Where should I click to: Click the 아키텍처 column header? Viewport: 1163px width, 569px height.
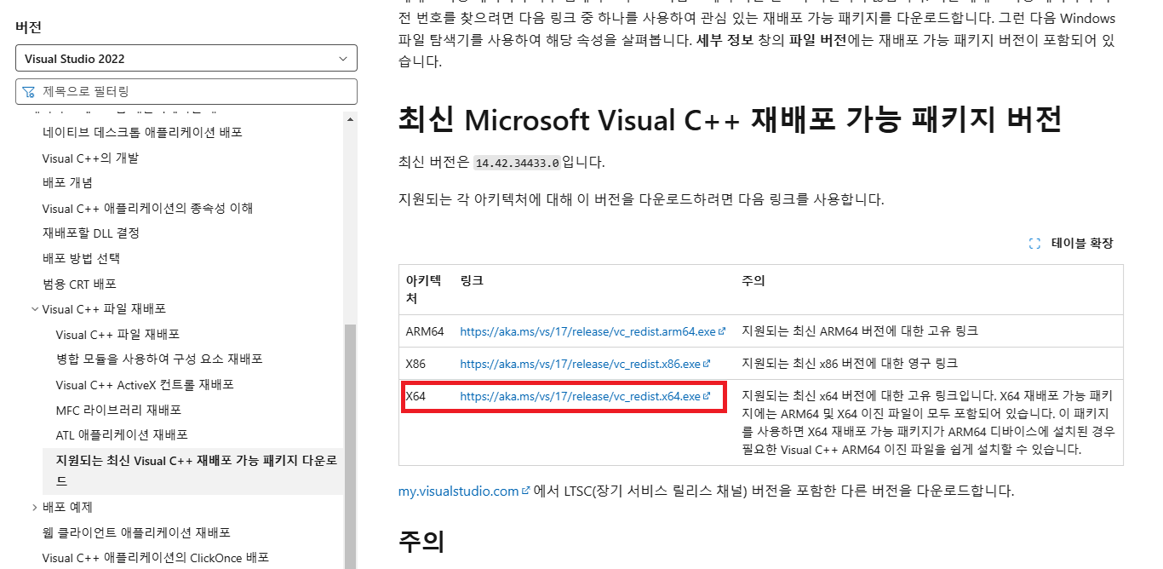tap(423, 290)
